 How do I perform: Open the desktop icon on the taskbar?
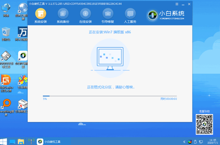(12, 142)
